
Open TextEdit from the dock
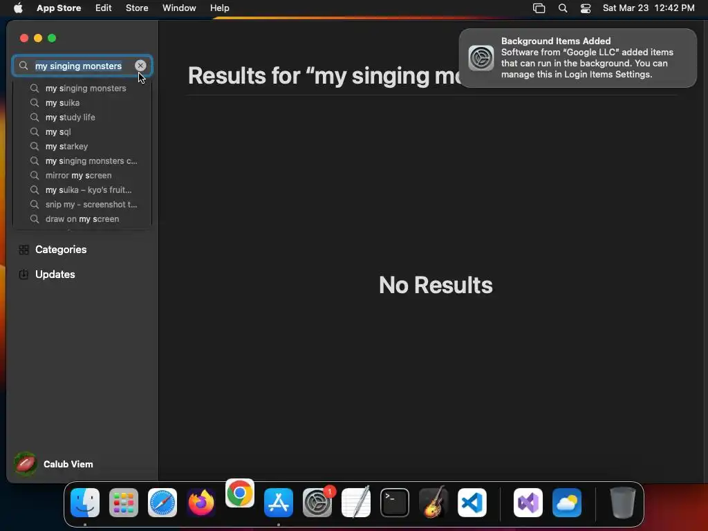[356, 503]
